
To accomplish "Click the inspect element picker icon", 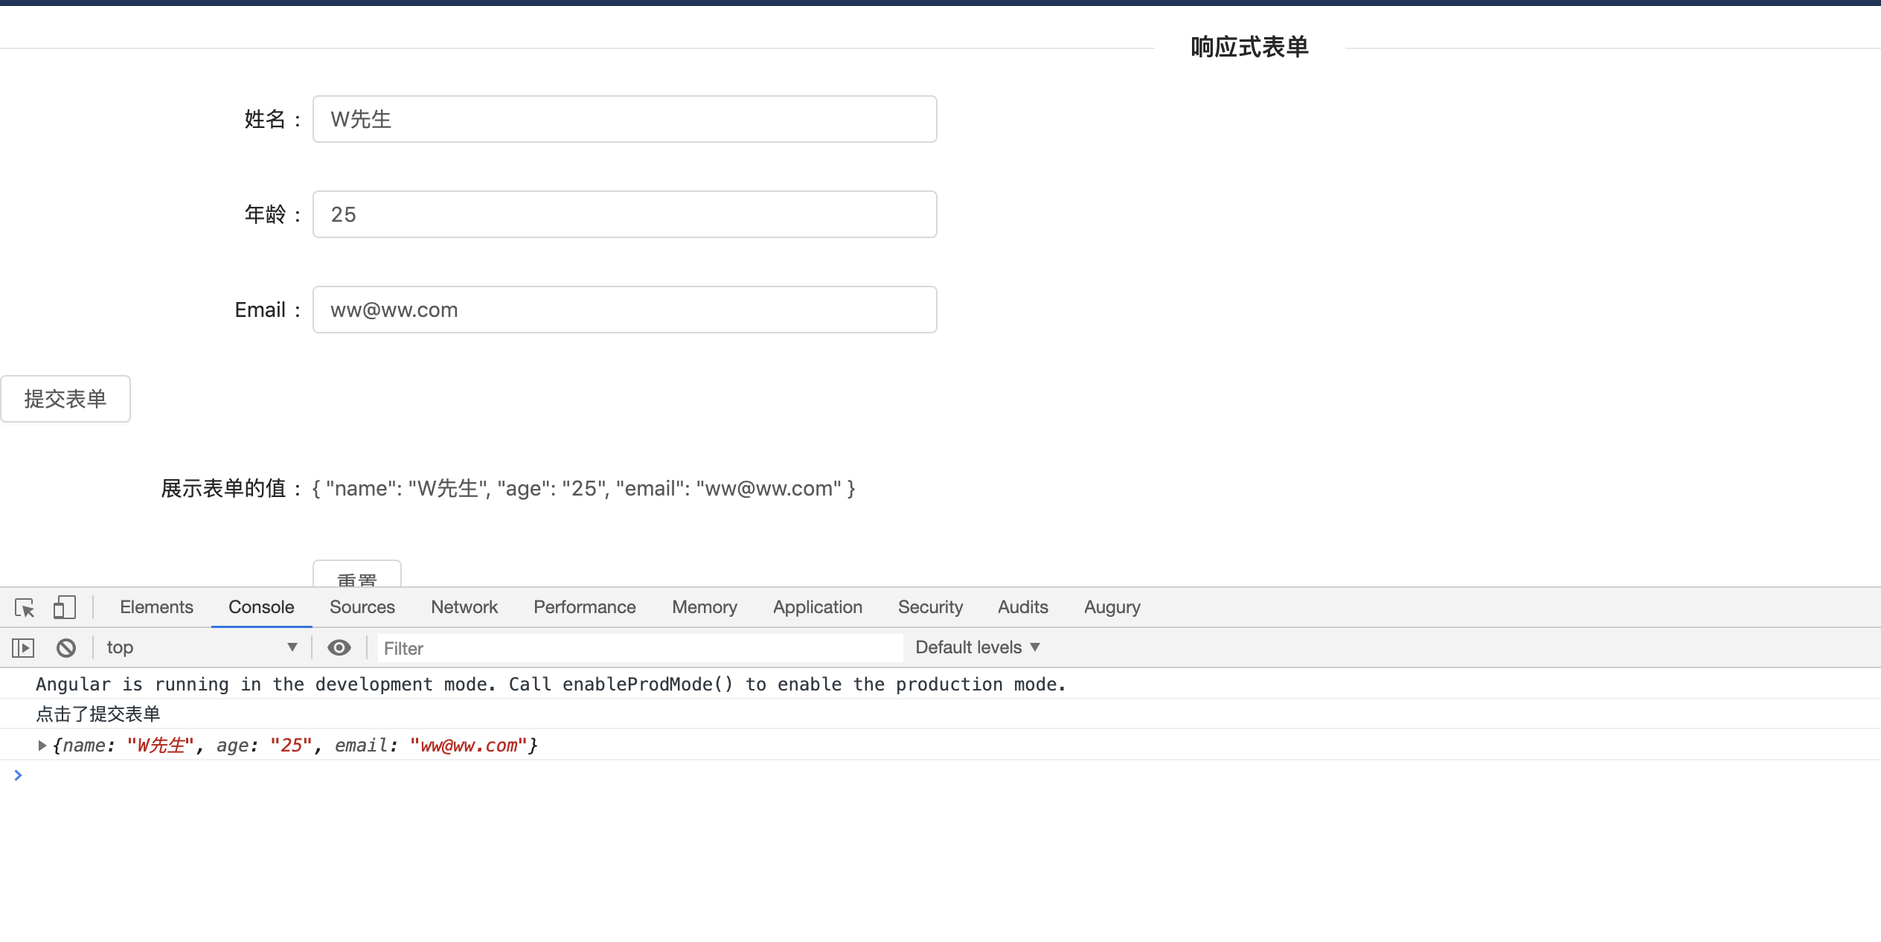I will click(25, 608).
